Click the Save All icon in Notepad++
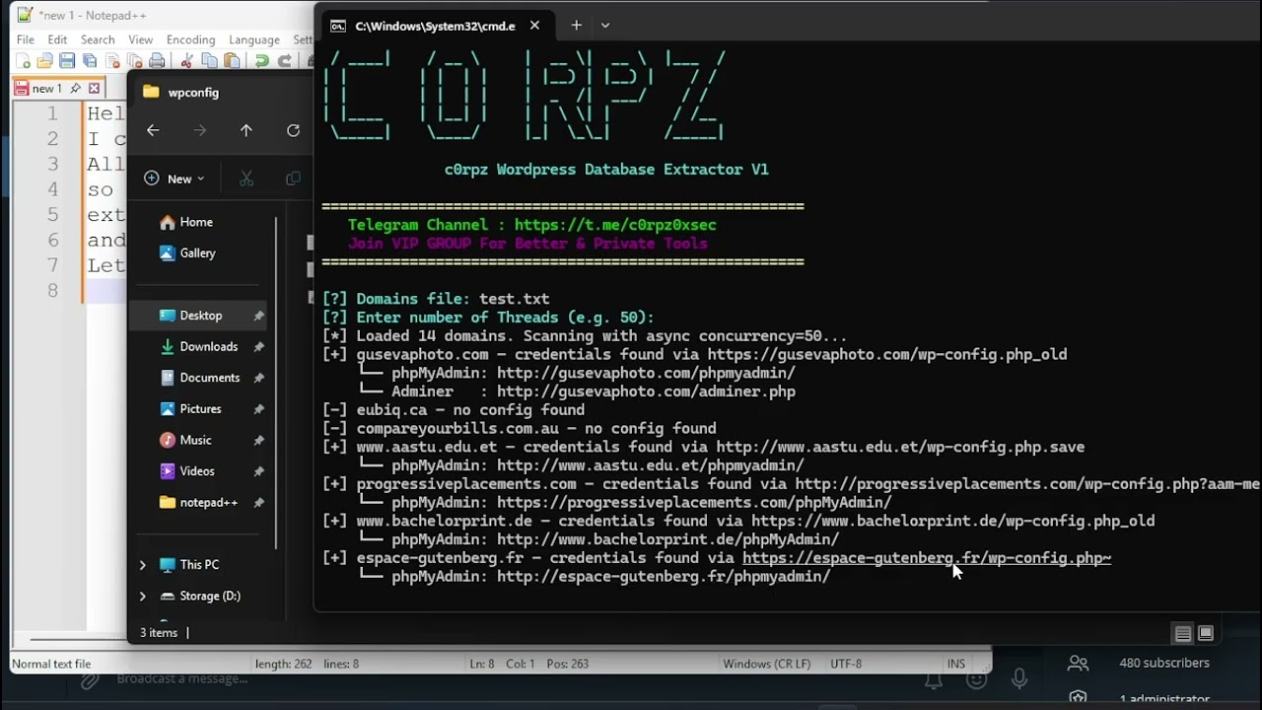The image size is (1262, 710). click(90, 61)
